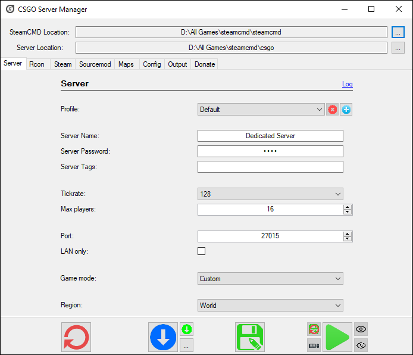This screenshot has height=355, width=413.
Task: Open the Donate tab
Action: pos(205,64)
